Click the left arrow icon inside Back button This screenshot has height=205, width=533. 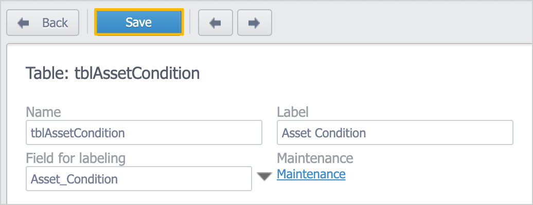coord(24,23)
